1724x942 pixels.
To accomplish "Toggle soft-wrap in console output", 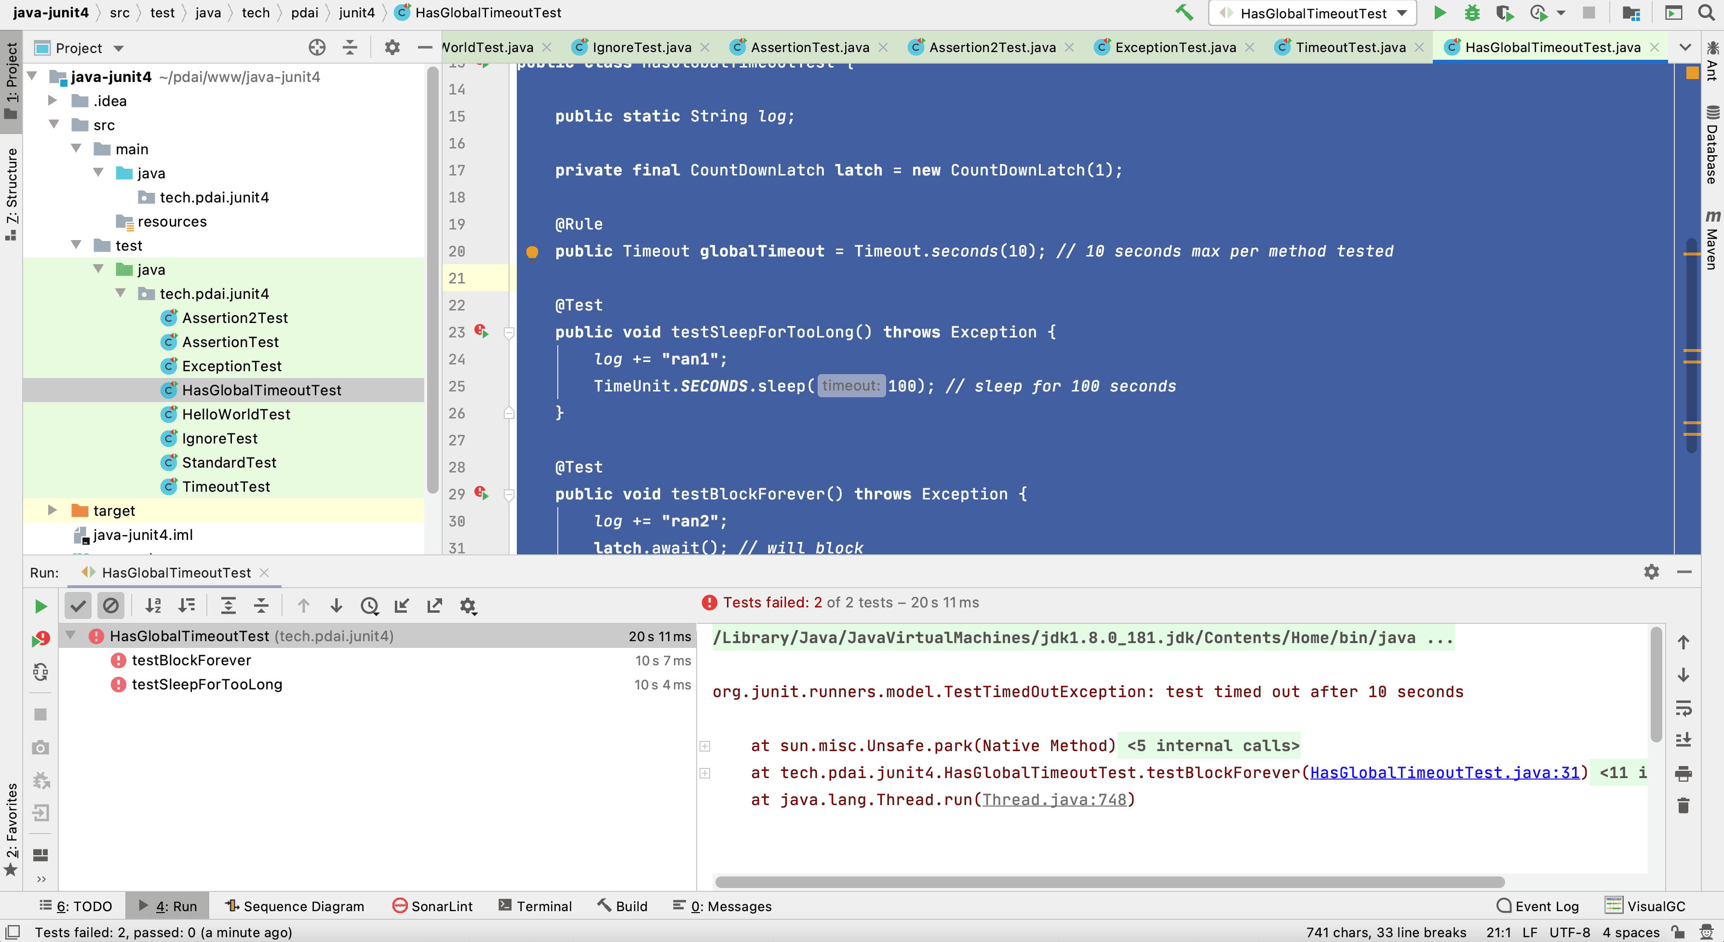I will [x=1683, y=708].
